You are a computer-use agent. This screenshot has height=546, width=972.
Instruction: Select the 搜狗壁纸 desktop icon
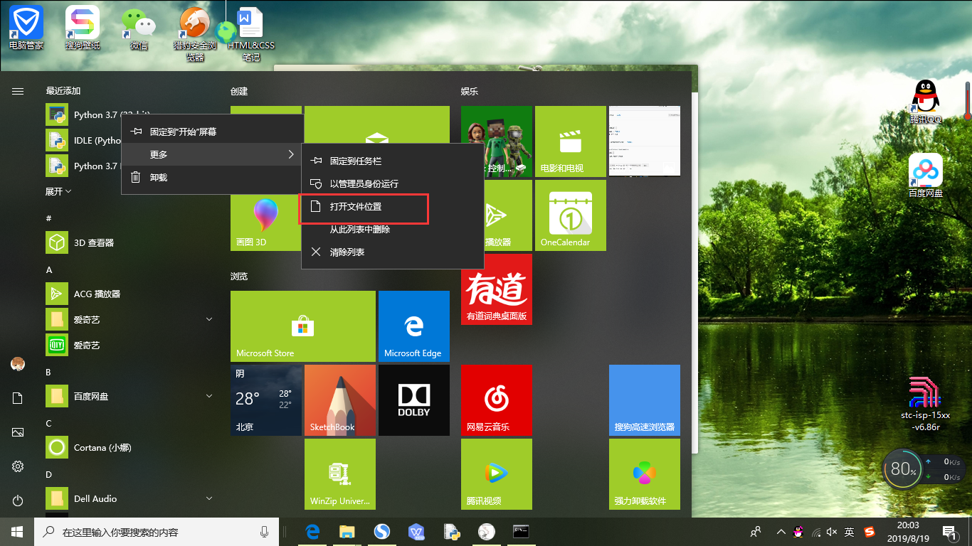point(83,28)
